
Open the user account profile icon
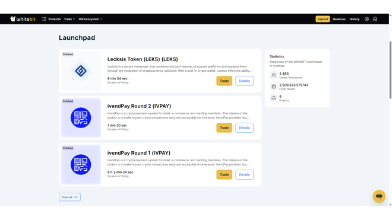click(366, 19)
